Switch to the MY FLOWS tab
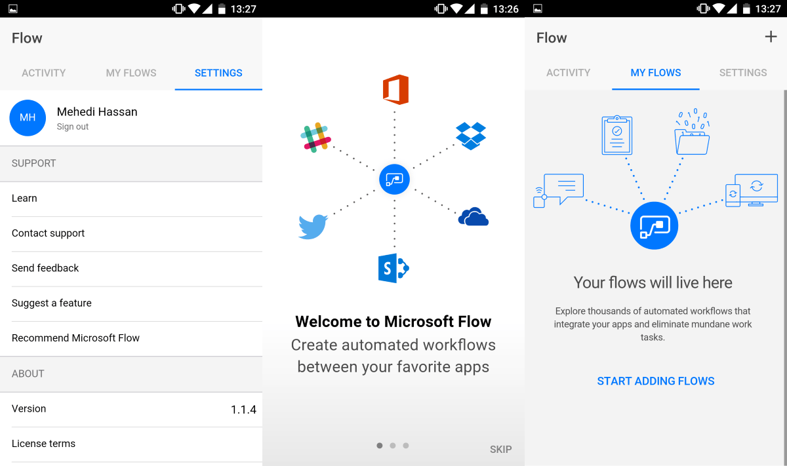 click(655, 73)
